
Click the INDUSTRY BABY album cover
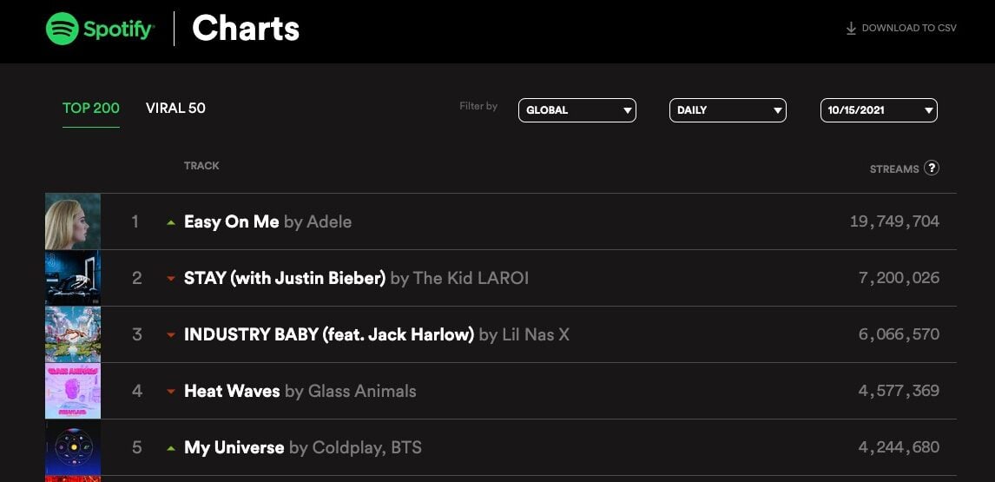pyautogui.click(x=73, y=334)
